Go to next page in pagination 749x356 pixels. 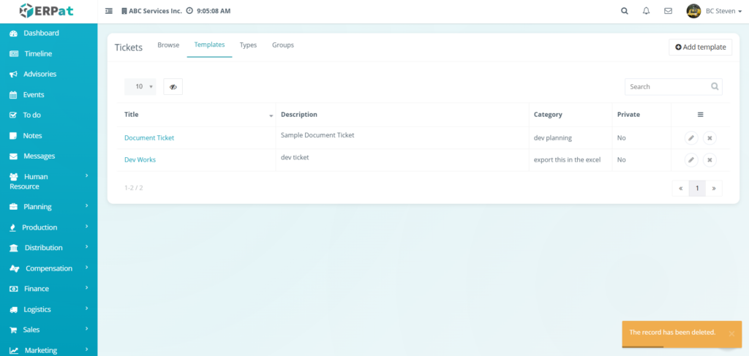tap(714, 188)
